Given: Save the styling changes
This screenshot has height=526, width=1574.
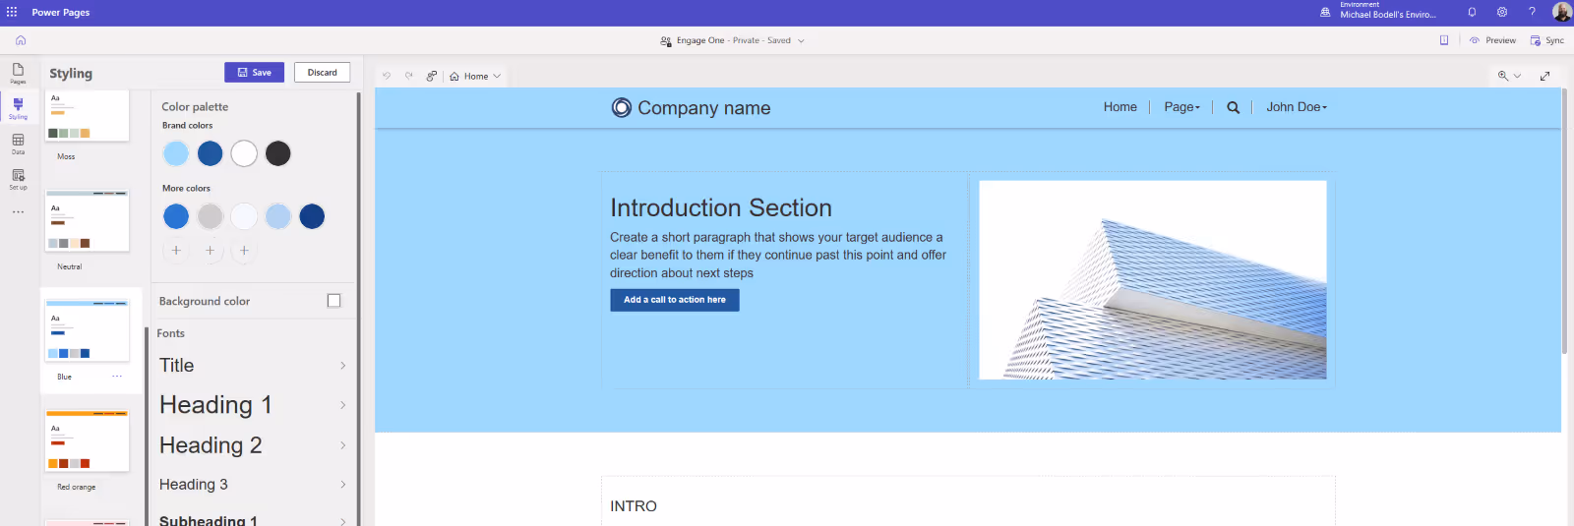Looking at the screenshot, I should pos(254,73).
